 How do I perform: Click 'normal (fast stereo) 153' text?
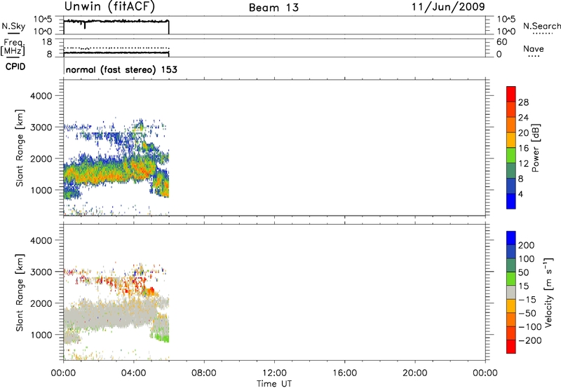point(121,69)
